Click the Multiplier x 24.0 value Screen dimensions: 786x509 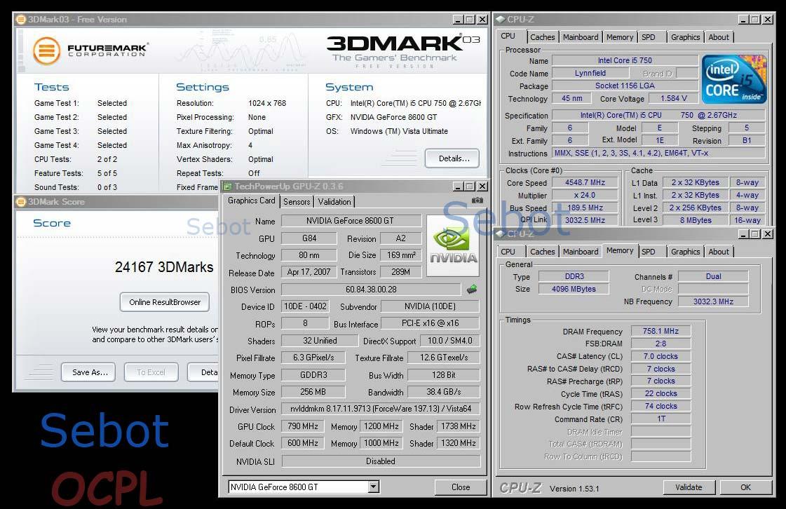pos(585,195)
